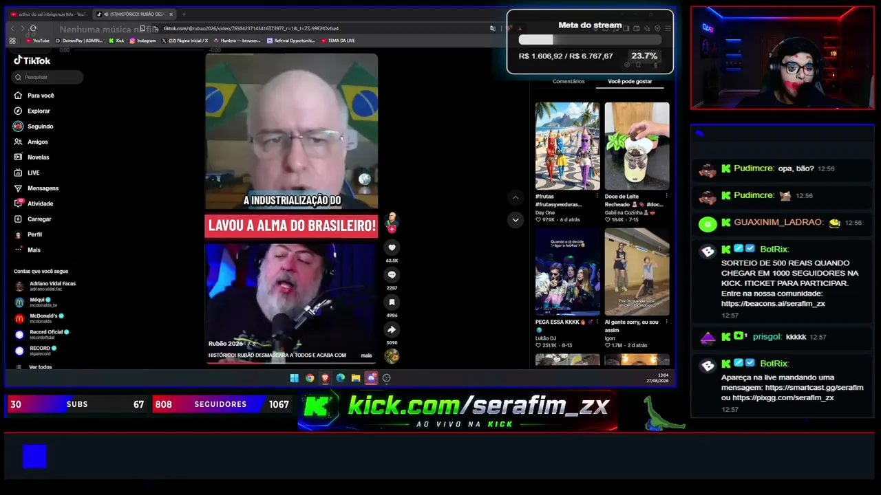Open the RECORD sigarecord account
The width and height of the screenshot is (881, 495).
click(35, 351)
